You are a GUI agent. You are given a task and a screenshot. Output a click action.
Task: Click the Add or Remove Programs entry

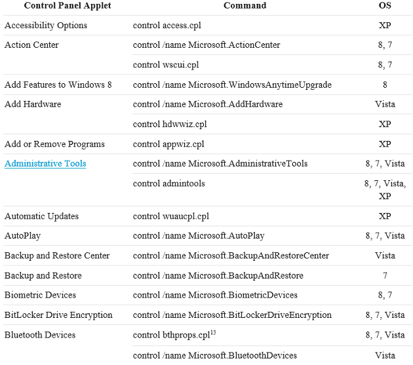(54, 144)
